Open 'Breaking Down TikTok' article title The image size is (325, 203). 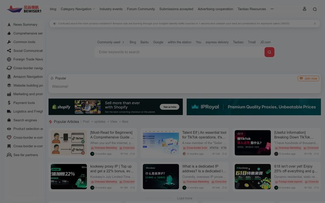click(294, 135)
